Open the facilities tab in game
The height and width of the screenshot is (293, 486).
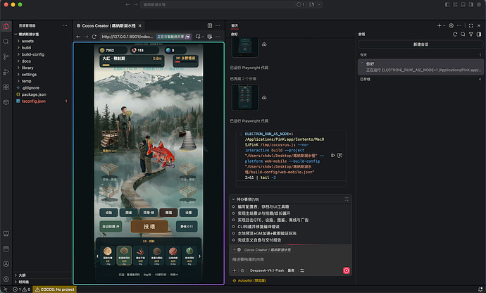pyautogui.click(x=108, y=213)
